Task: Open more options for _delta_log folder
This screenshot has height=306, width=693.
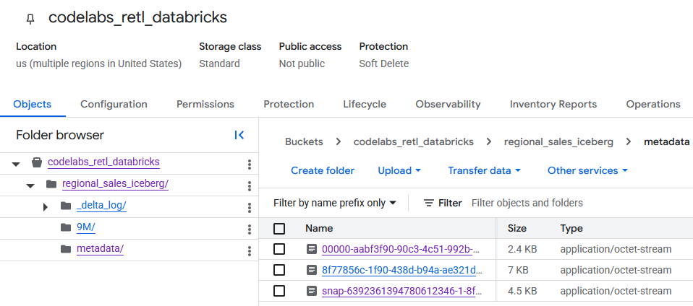Action: pos(249,207)
